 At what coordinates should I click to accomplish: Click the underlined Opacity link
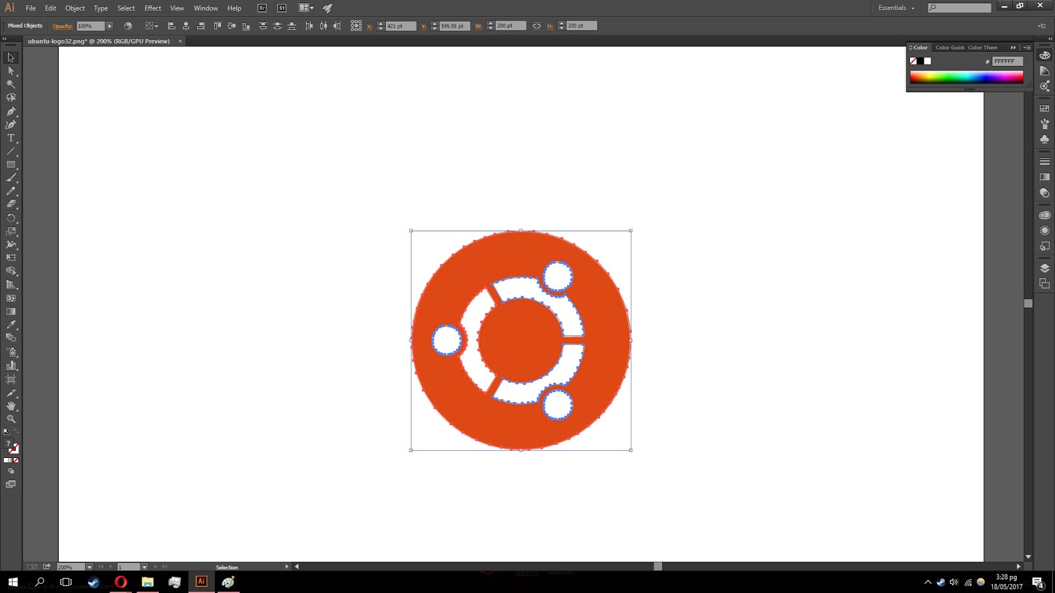click(x=62, y=26)
